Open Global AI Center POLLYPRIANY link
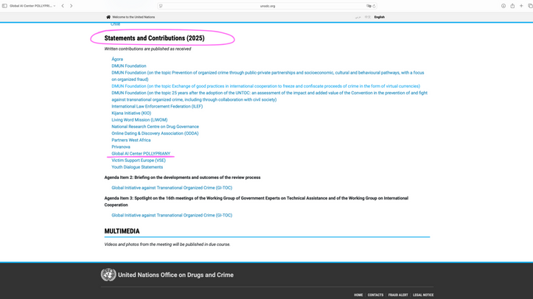The height and width of the screenshot is (299, 533). (141, 154)
